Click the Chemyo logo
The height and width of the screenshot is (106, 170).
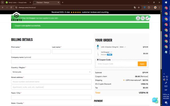16,17
